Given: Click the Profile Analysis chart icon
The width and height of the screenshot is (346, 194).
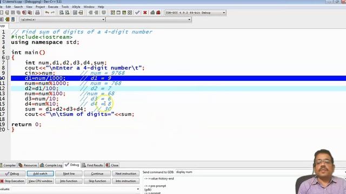Looking at the screenshot, I should pos(152,12).
